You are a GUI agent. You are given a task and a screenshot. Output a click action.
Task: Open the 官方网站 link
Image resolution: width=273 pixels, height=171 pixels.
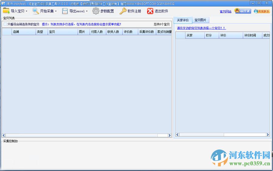point(225,12)
